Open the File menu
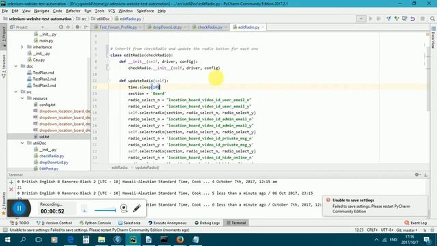 (x=5, y=11)
